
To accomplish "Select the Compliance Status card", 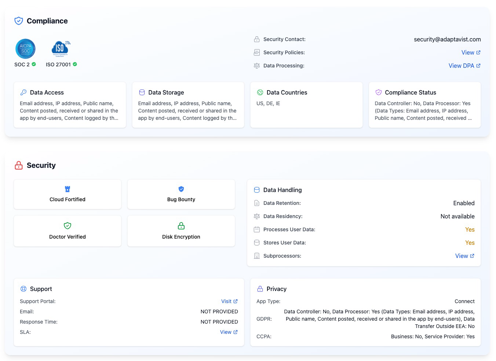I will pyautogui.click(x=424, y=105).
